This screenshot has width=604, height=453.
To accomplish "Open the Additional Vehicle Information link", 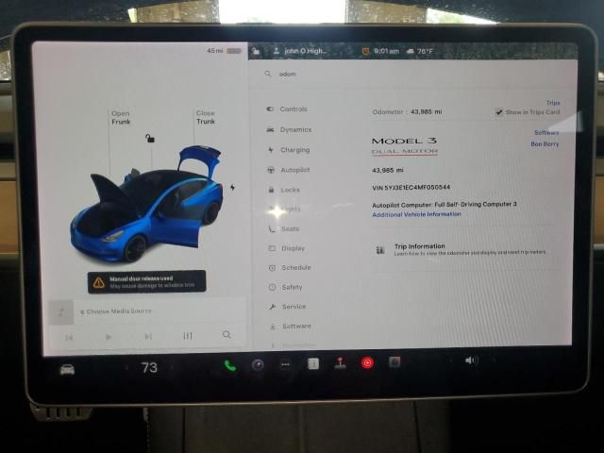I will pyautogui.click(x=416, y=214).
